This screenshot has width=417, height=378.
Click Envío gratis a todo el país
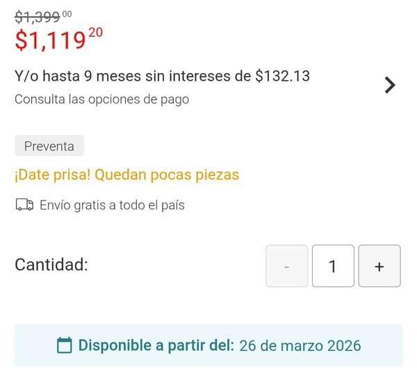click(x=112, y=205)
